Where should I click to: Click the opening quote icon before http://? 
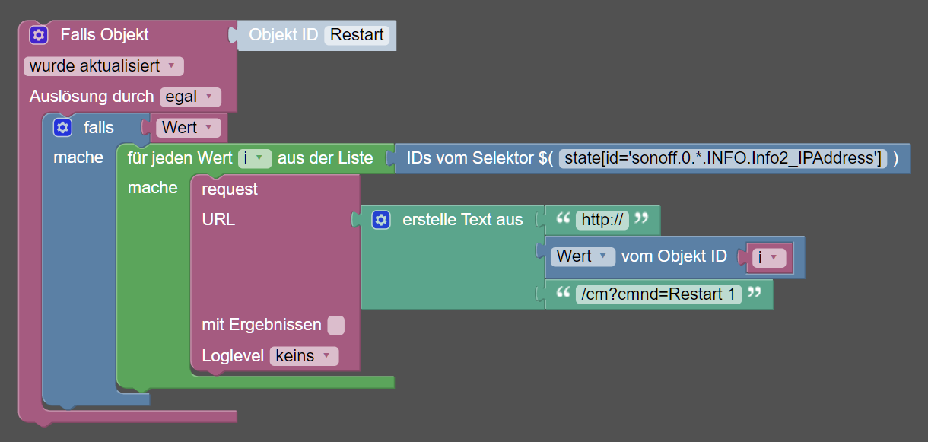(x=564, y=219)
